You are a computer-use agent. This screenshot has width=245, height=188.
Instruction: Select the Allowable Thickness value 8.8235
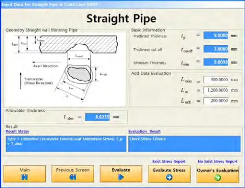tap(97, 117)
